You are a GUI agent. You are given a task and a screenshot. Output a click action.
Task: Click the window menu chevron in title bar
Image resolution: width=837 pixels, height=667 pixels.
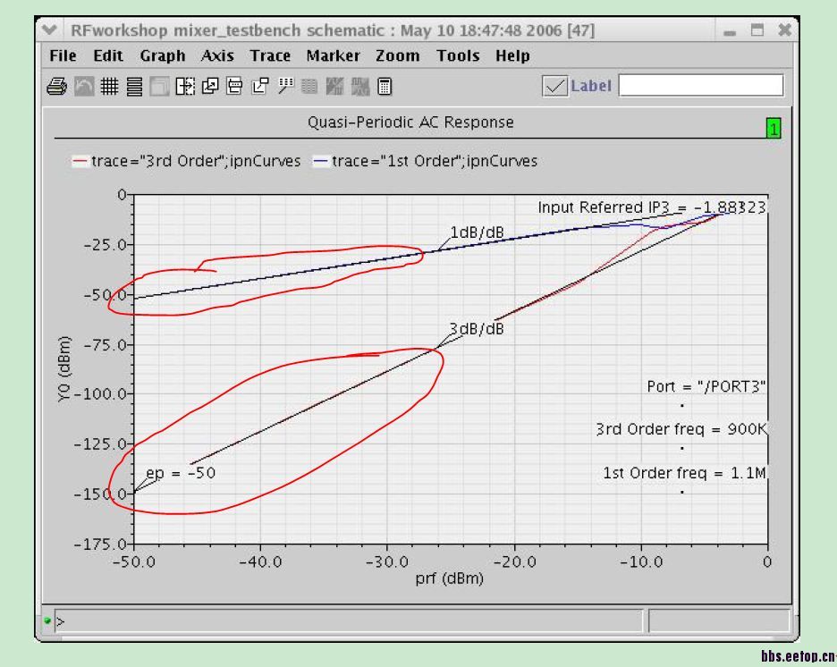(50, 30)
